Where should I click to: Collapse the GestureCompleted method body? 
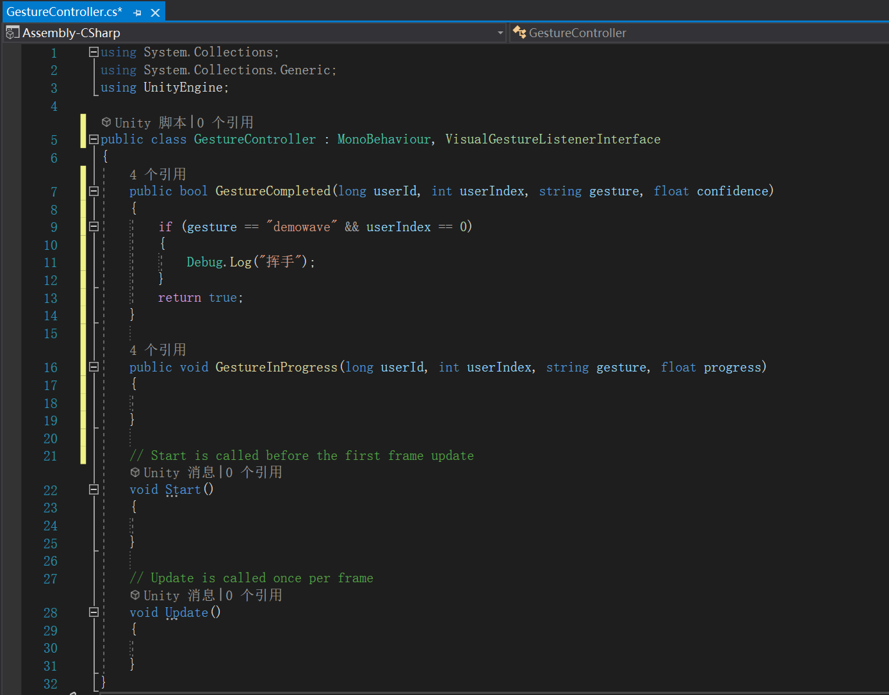pyautogui.click(x=93, y=190)
